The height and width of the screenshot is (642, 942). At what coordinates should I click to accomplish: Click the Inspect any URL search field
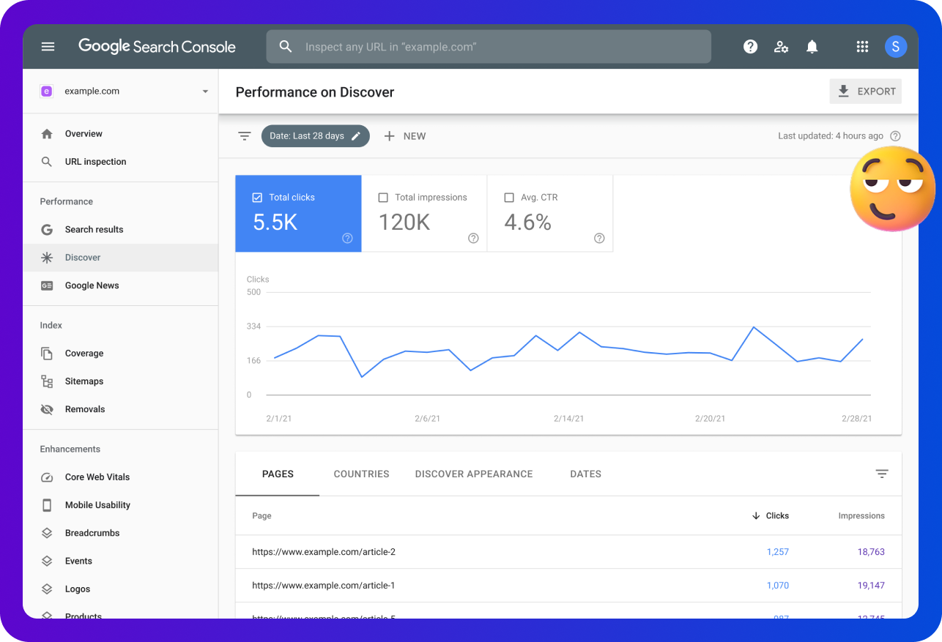click(489, 47)
